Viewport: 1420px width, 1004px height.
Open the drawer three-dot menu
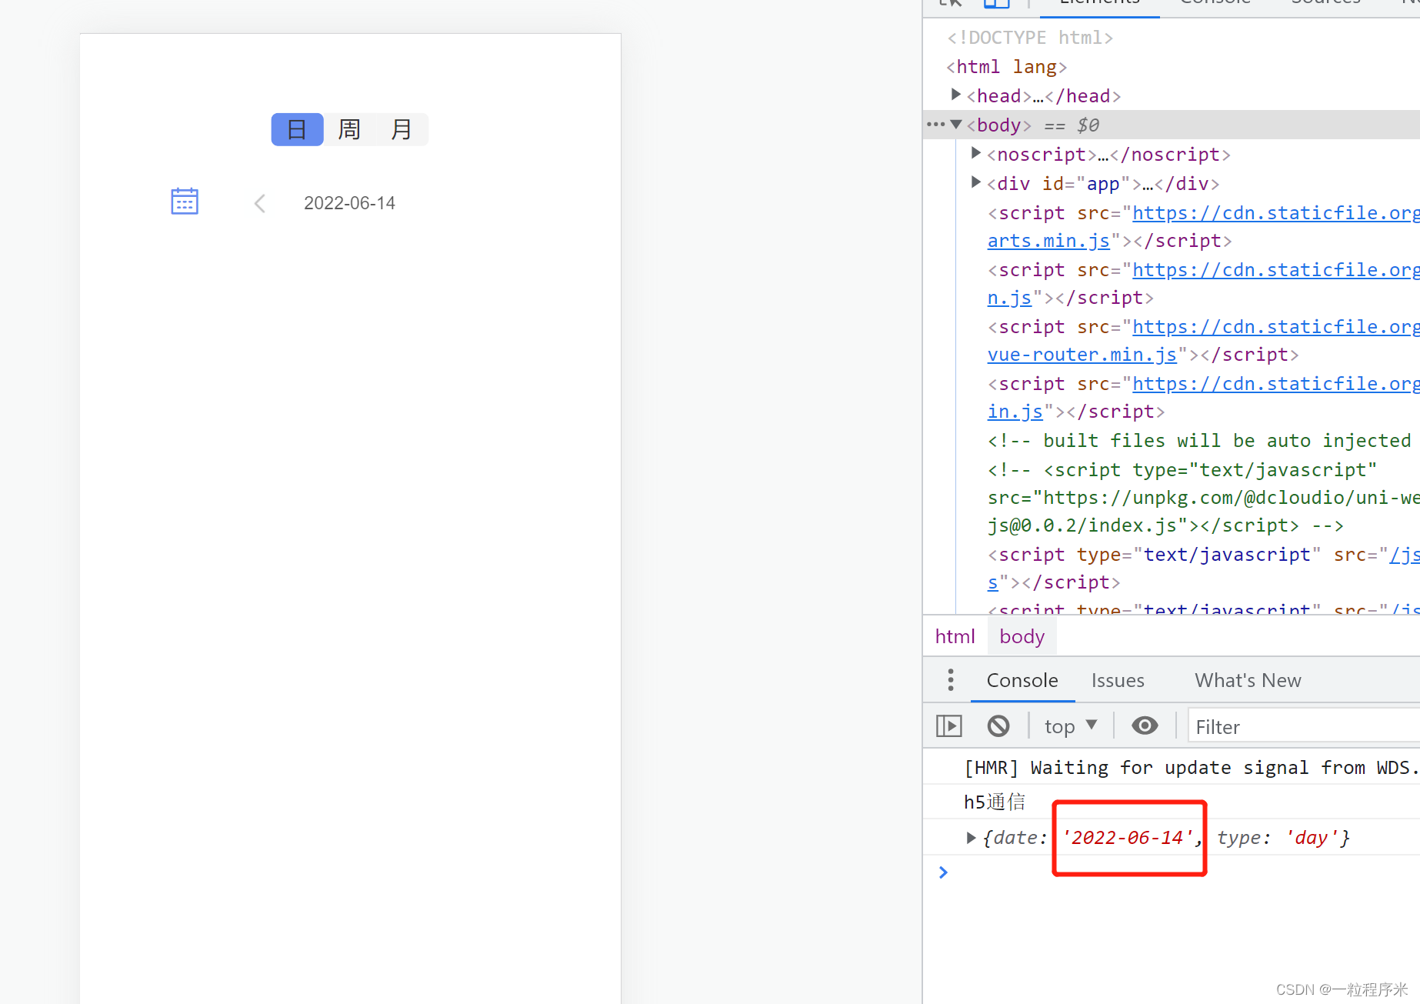(x=951, y=680)
